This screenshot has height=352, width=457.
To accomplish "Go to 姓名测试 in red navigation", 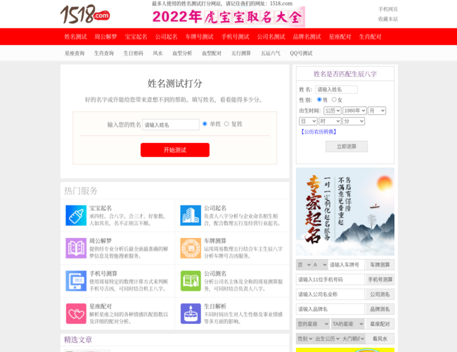I will (75, 37).
